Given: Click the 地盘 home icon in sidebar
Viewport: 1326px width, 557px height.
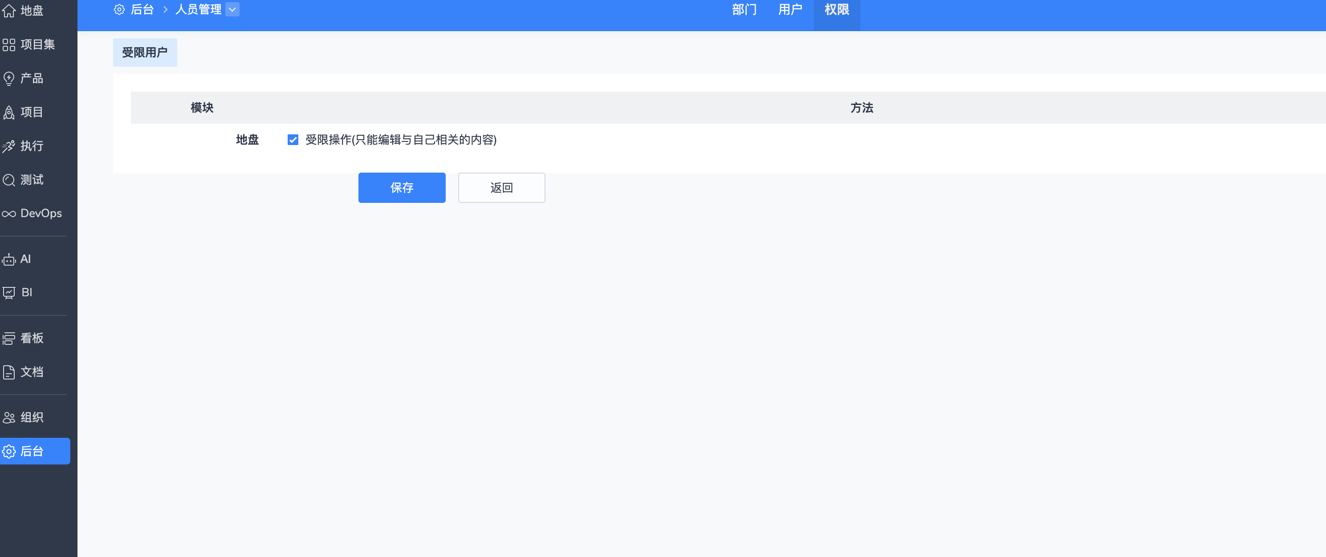Looking at the screenshot, I should click(9, 11).
